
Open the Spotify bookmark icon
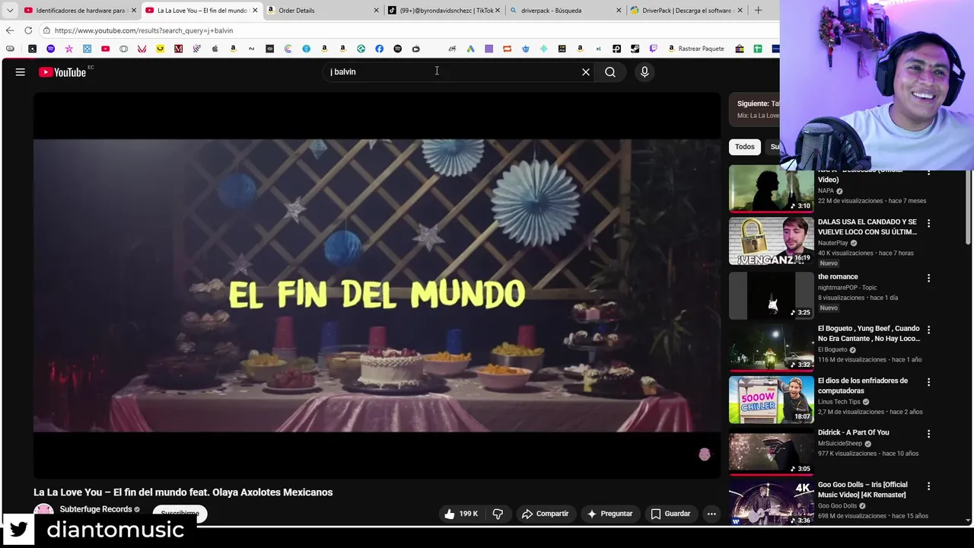point(397,49)
